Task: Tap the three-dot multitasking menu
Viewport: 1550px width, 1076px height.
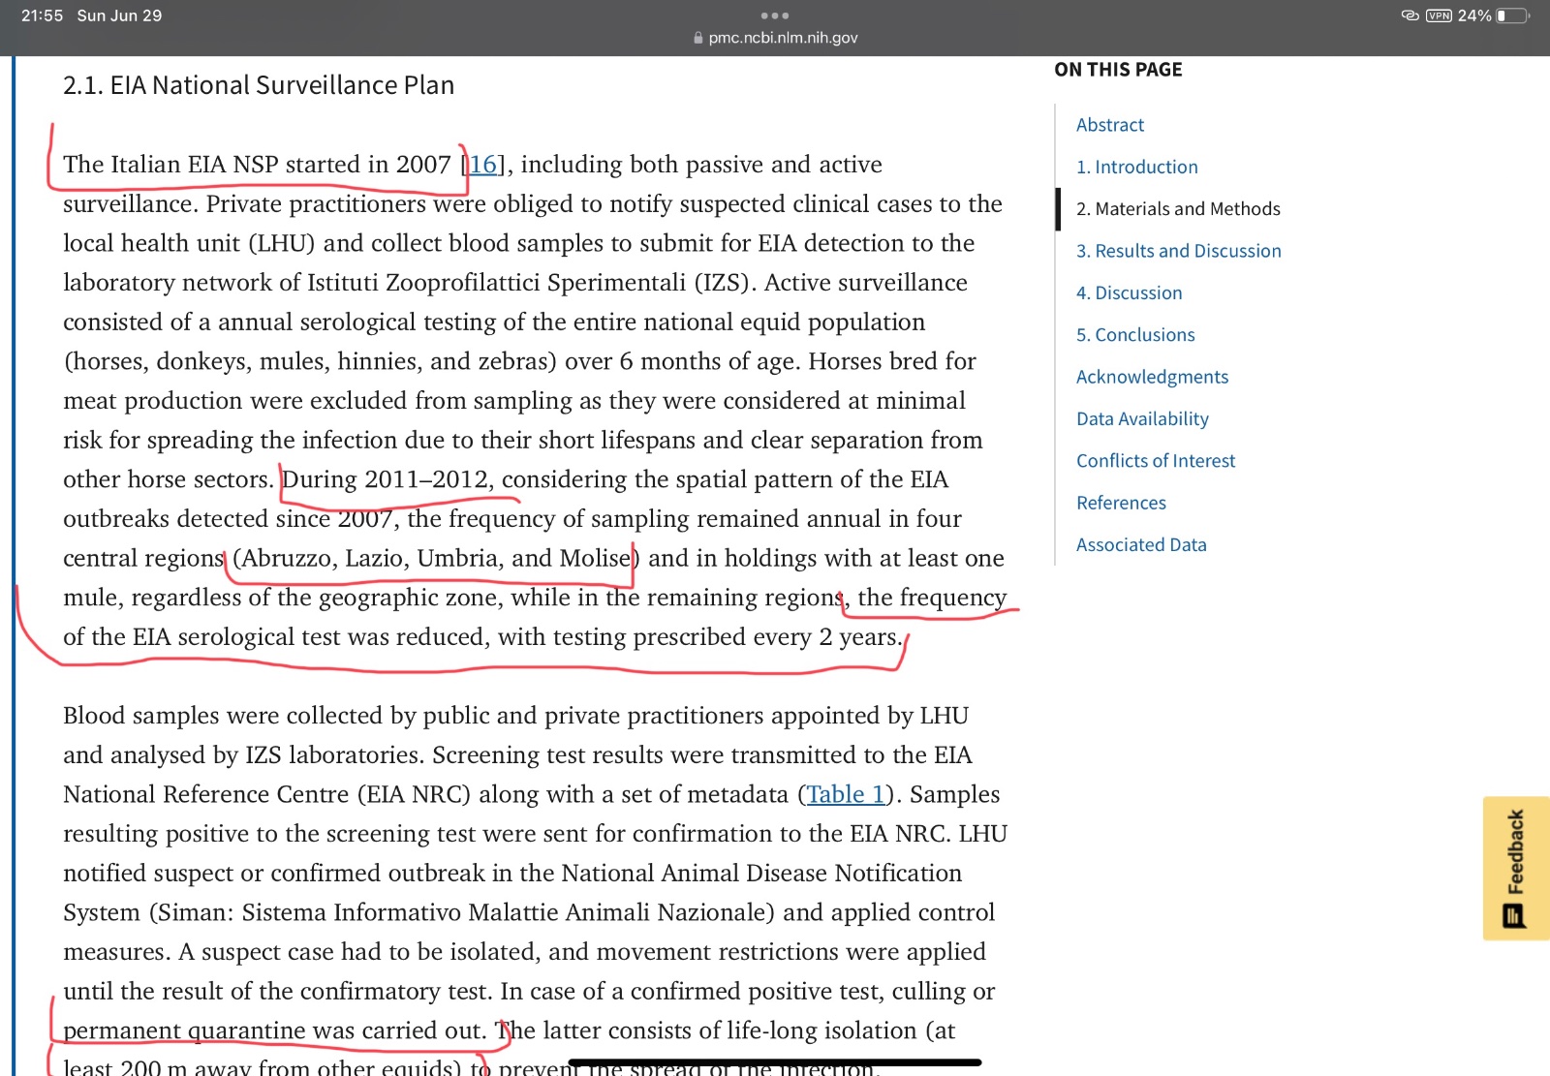Action: point(775,15)
